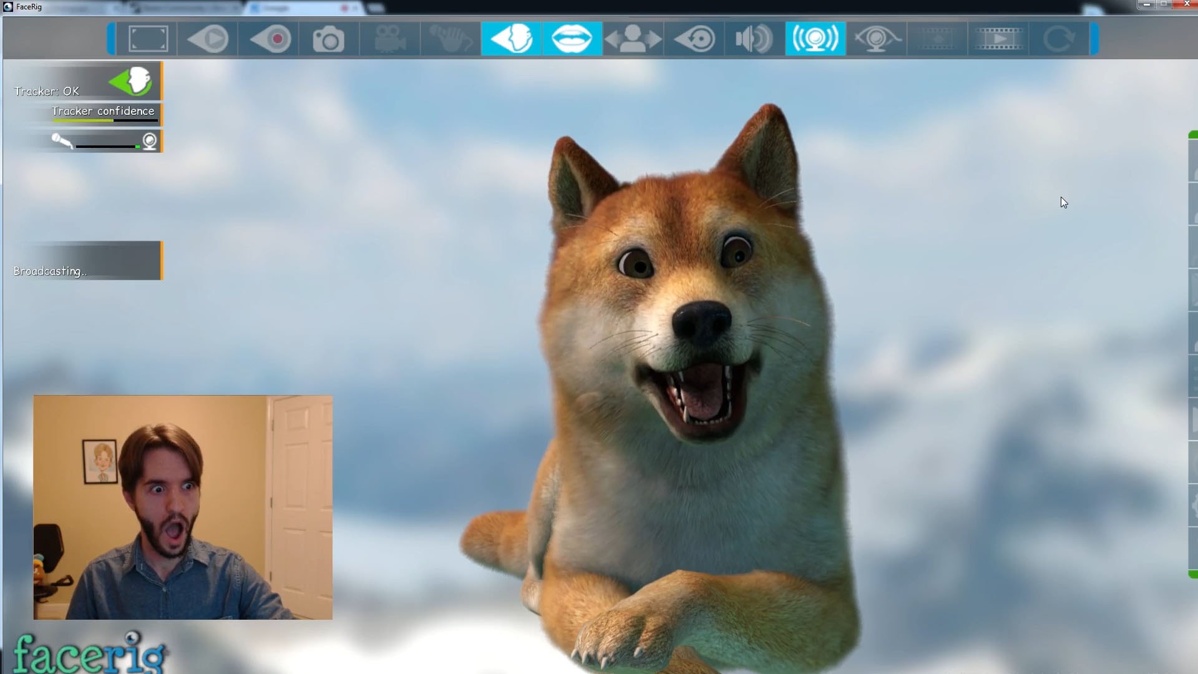This screenshot has height=674, width=1198.
Task: Click the audio speaker icon
Action: pos(754,39)
